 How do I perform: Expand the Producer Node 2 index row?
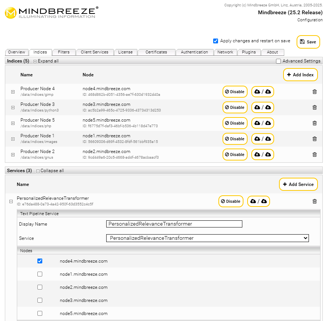click(13, 155)
